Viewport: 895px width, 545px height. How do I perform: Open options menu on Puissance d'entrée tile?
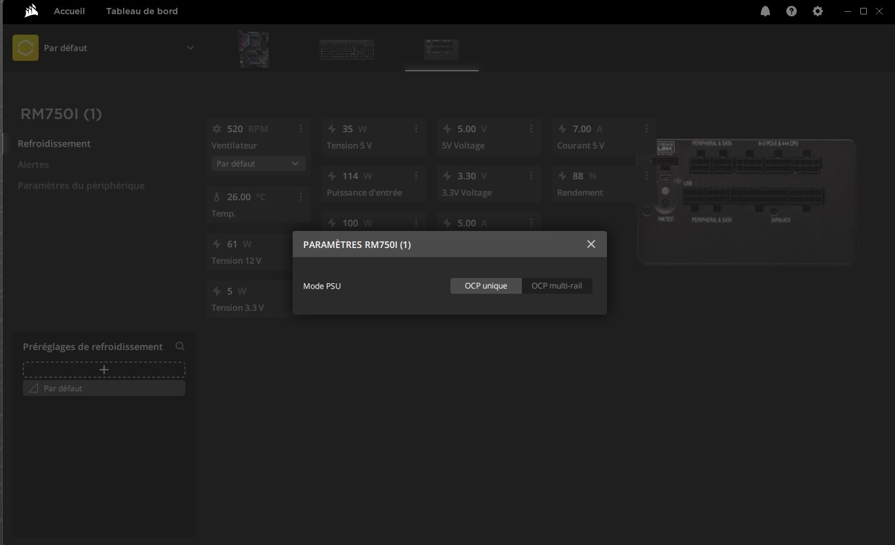click(416, 176)
